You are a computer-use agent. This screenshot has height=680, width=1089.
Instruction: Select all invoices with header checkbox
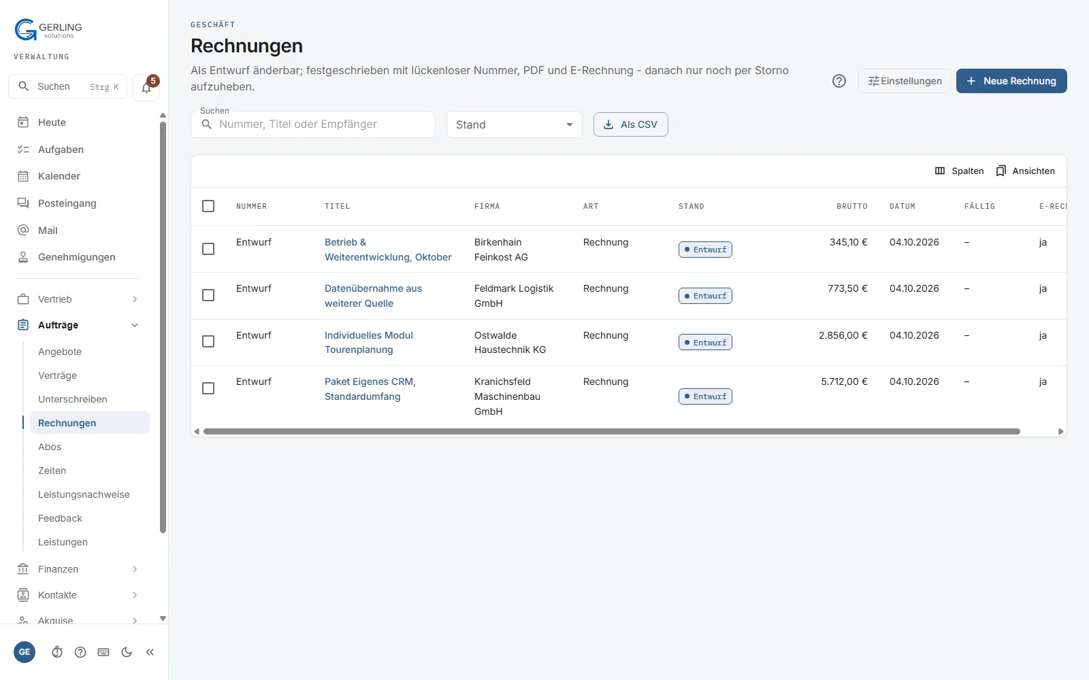[208, 206]
